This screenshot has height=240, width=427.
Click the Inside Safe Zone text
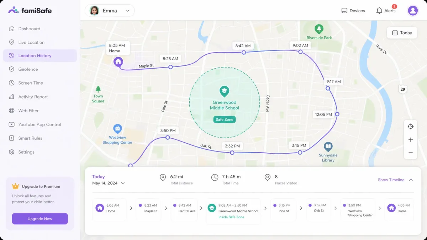click(231, 217)
